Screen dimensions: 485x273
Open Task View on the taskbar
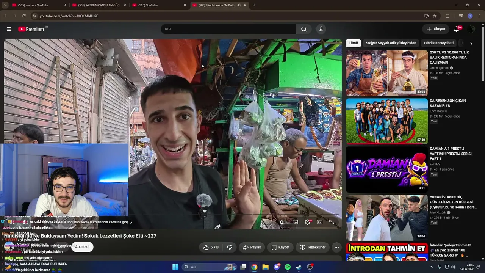[x=244, y=267]
